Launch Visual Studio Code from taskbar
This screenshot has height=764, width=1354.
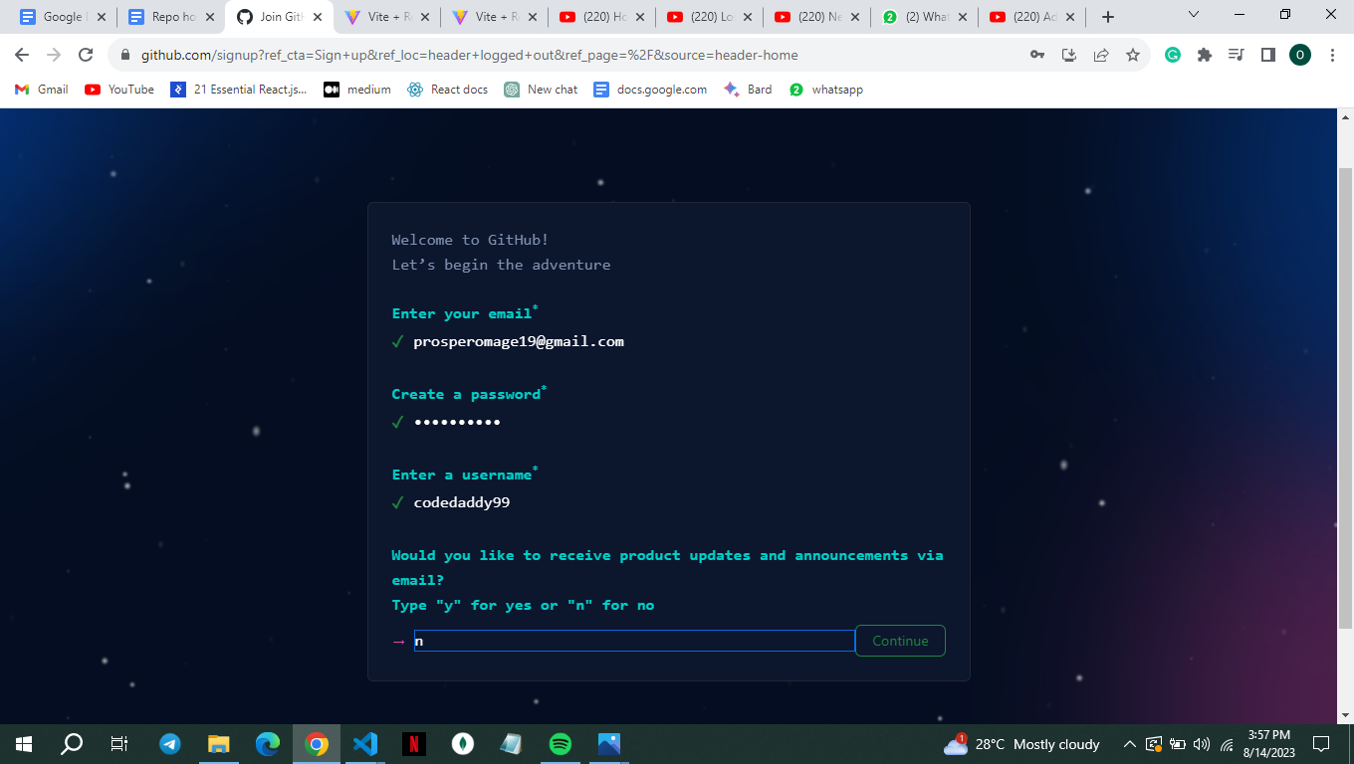[365, 744]
